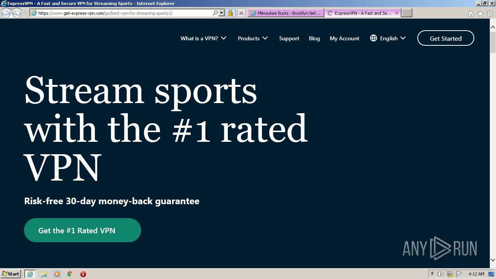Click the 4:12 AM system clock
Image resolution: width=496 pixels, height=279 pixels.
pos(476,274)
